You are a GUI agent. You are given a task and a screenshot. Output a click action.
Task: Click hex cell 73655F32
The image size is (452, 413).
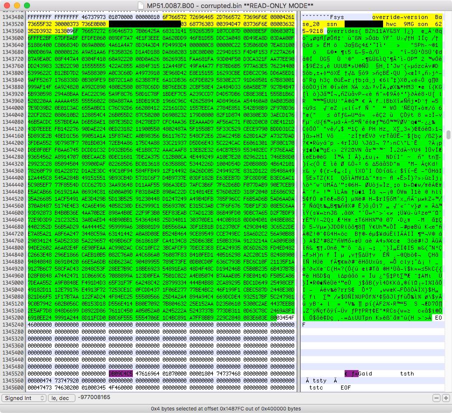click(39, 24)
